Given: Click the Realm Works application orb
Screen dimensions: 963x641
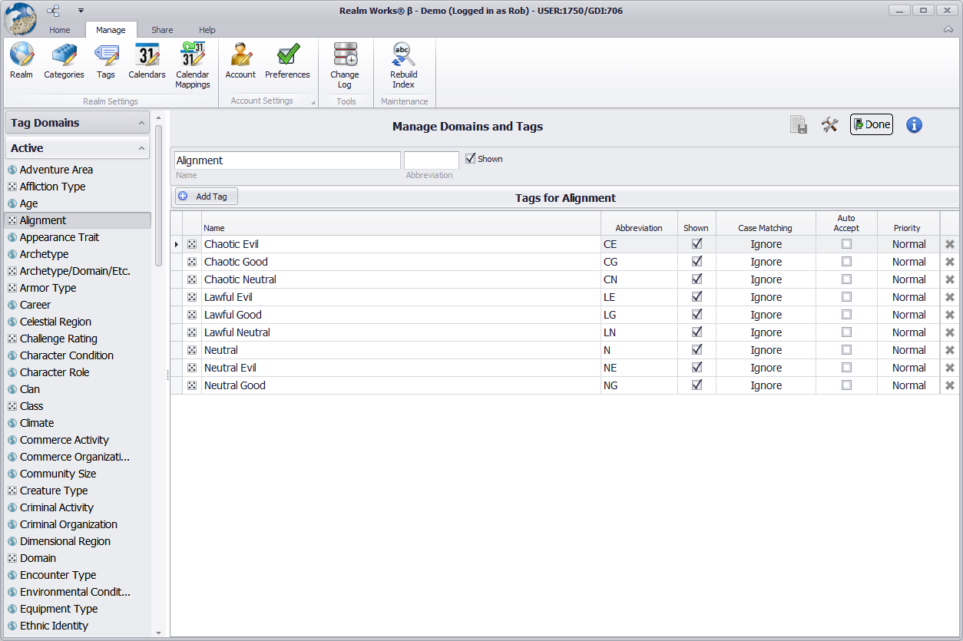Looking at the screenshot, I should pyautogui.click(x=20, y=18).
